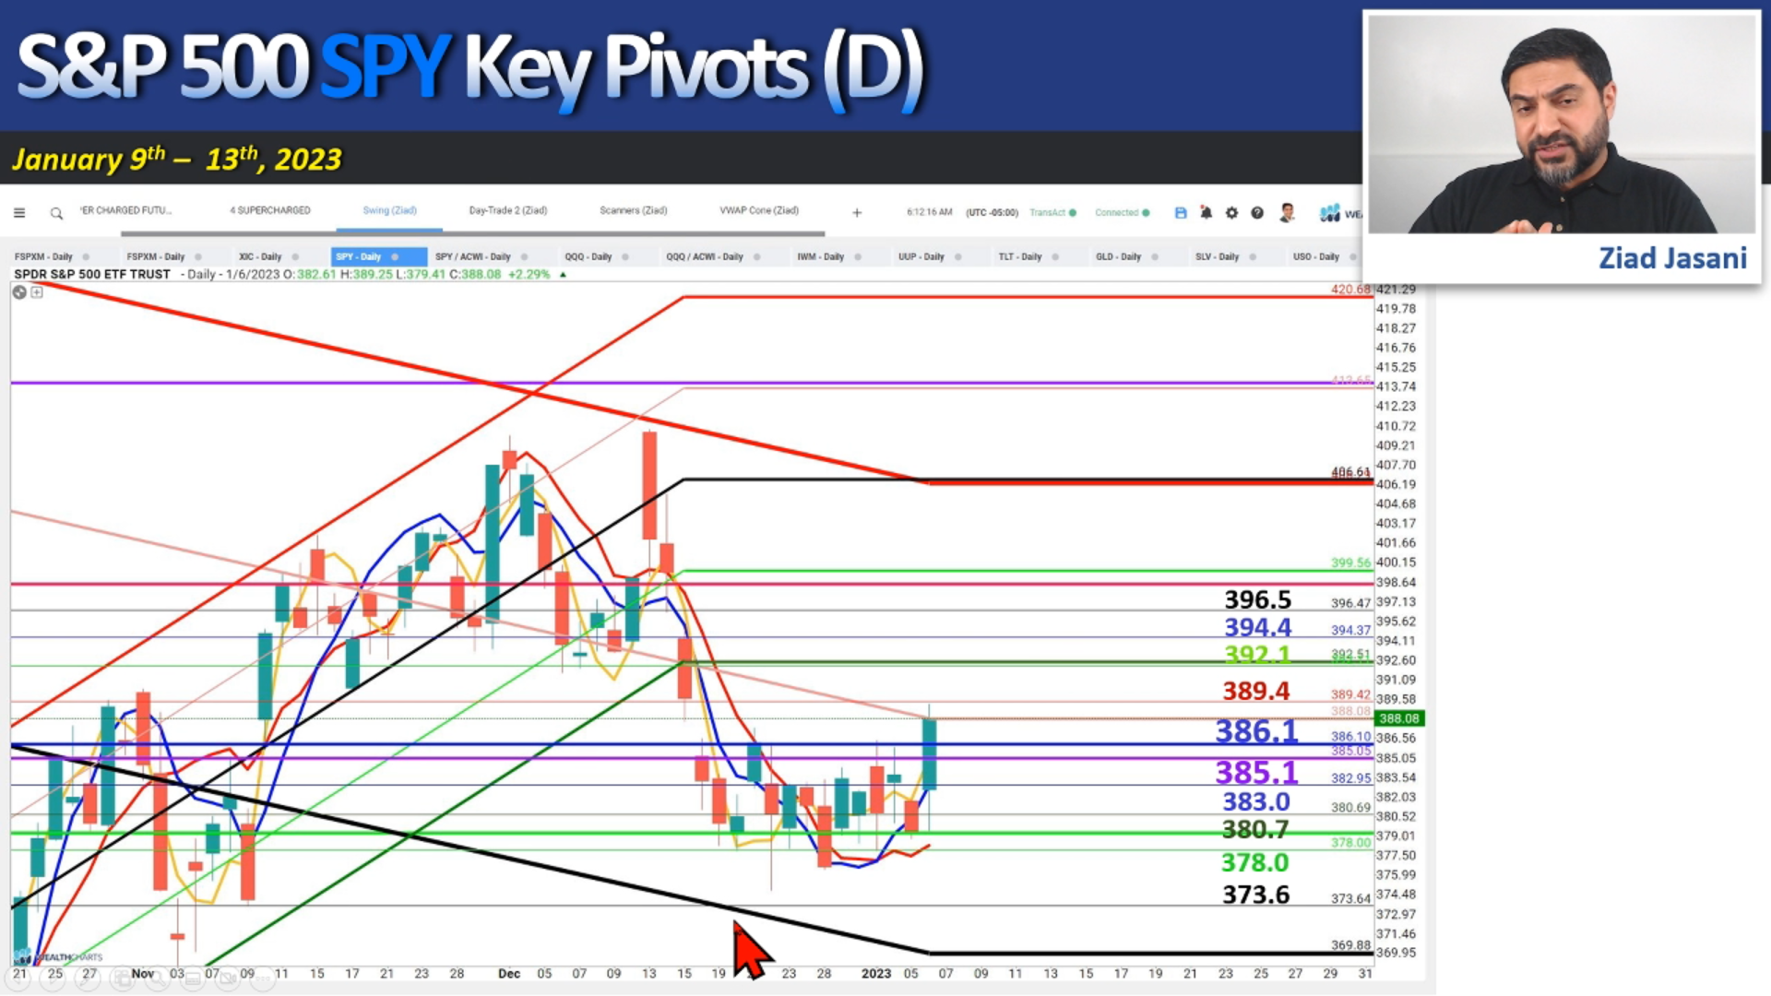This screenshot has width=1771, height=996.
Task: Click the 394.4 pivot label
Action: [1257, 627]
